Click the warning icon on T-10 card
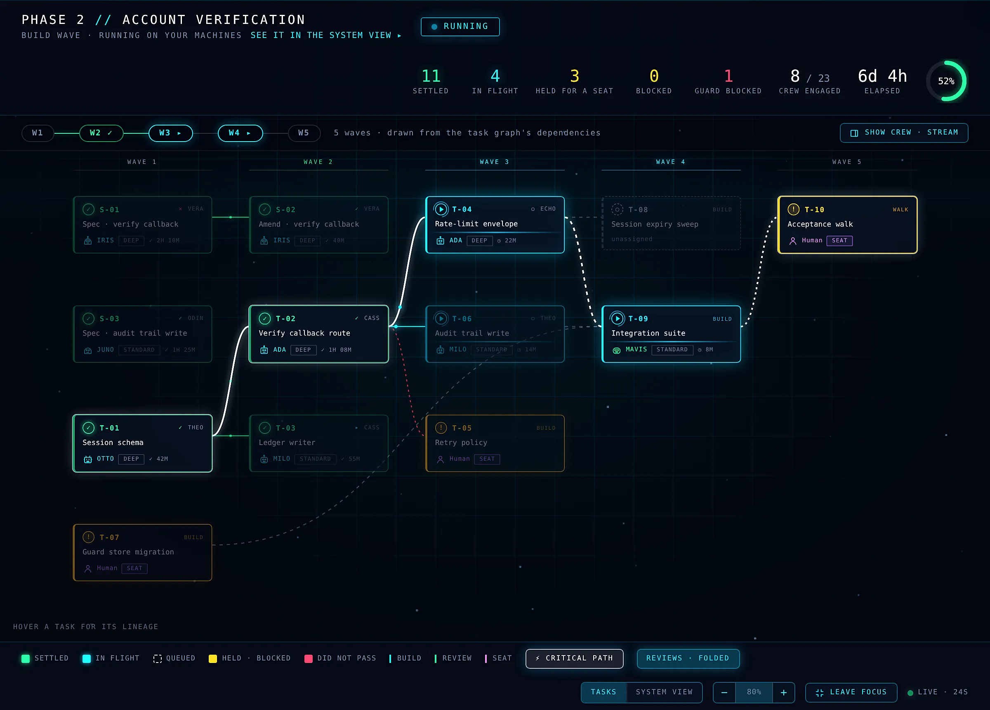 (793, 209)
